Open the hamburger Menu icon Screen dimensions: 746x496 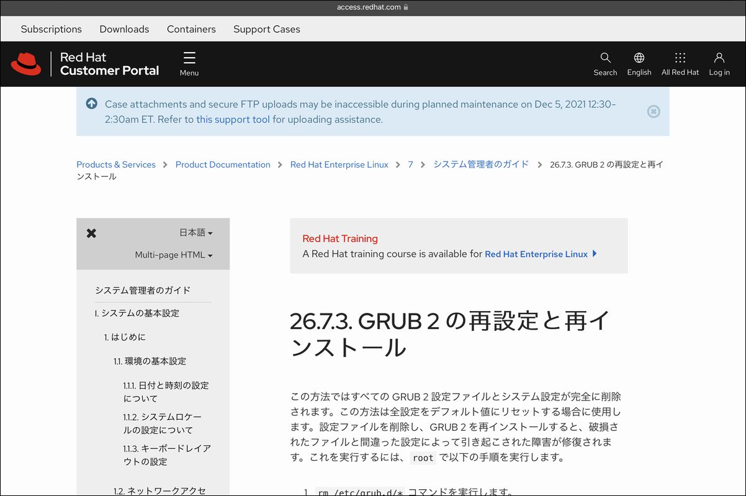[x=189, y=58]
